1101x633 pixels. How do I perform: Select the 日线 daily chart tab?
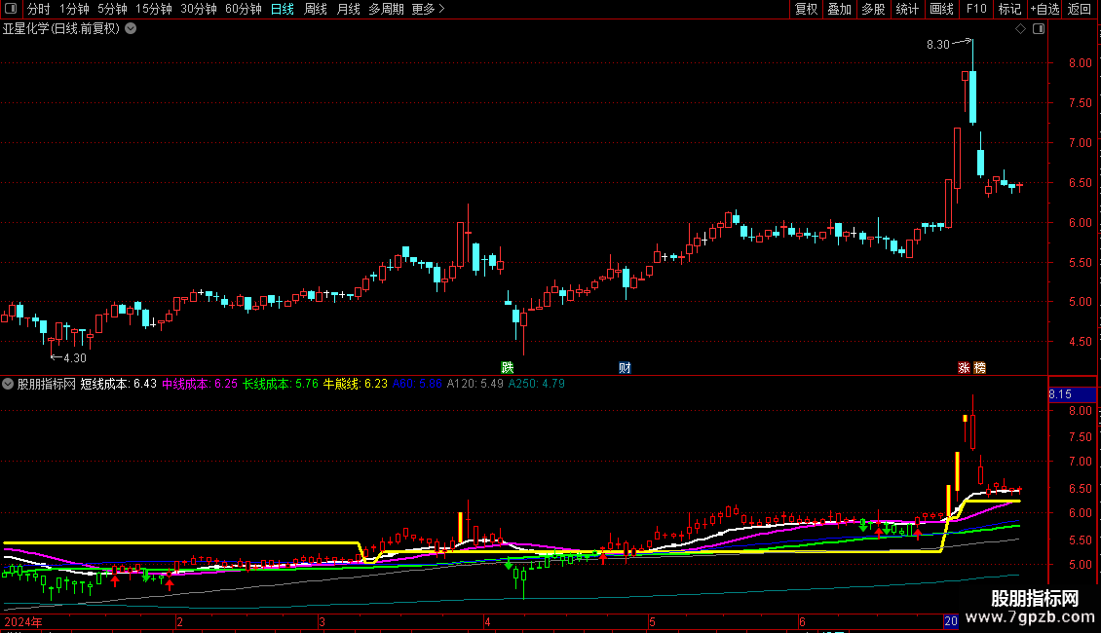tap(283, 9)
